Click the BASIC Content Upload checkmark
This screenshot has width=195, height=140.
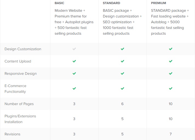74,61
